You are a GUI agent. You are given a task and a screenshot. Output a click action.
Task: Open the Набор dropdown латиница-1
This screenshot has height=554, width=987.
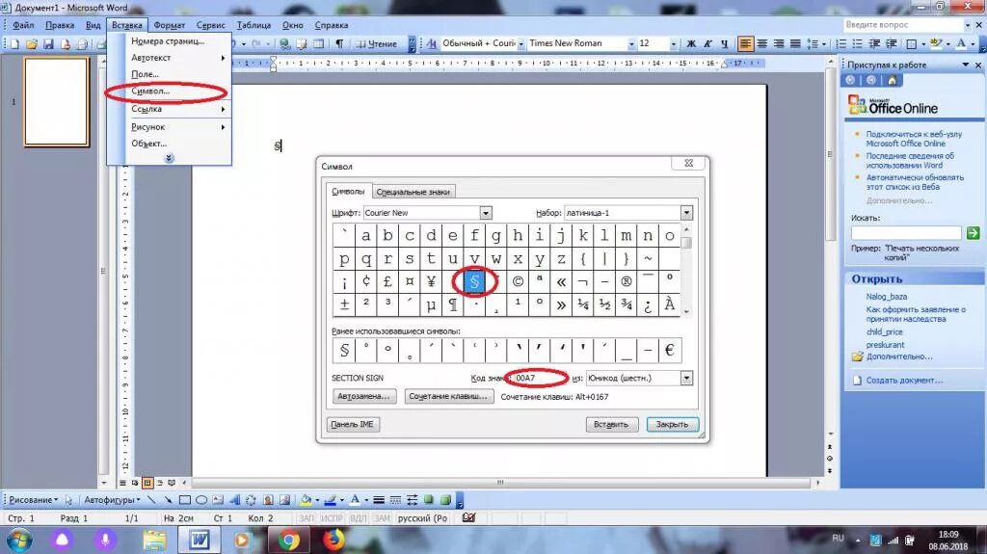point(686,213)
